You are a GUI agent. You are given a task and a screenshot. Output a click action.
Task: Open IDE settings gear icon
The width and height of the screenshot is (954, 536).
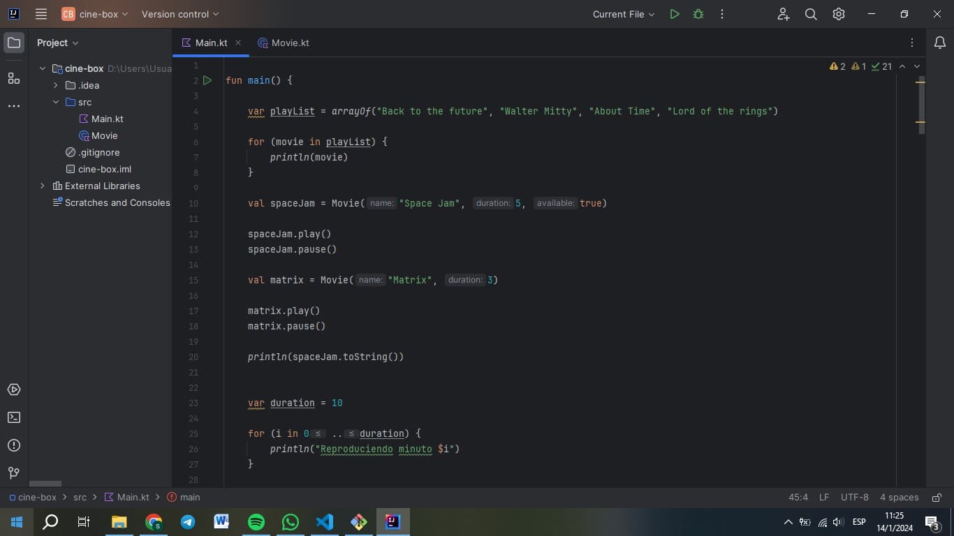(839, 14)
